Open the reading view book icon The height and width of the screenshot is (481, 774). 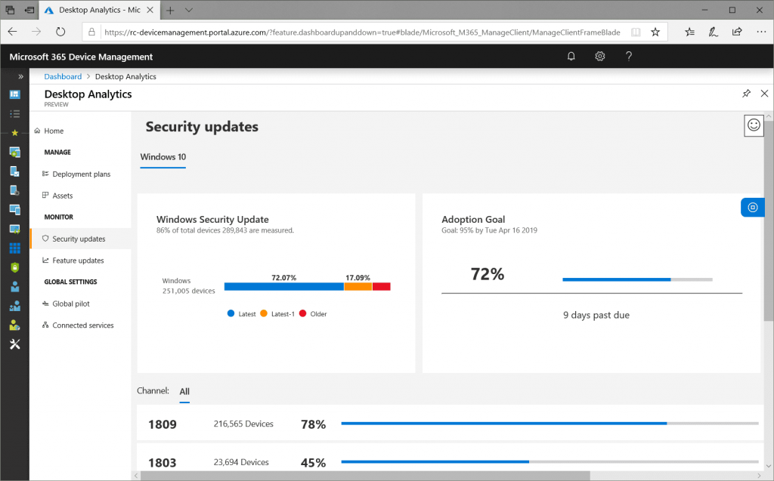tap(636, 32)
